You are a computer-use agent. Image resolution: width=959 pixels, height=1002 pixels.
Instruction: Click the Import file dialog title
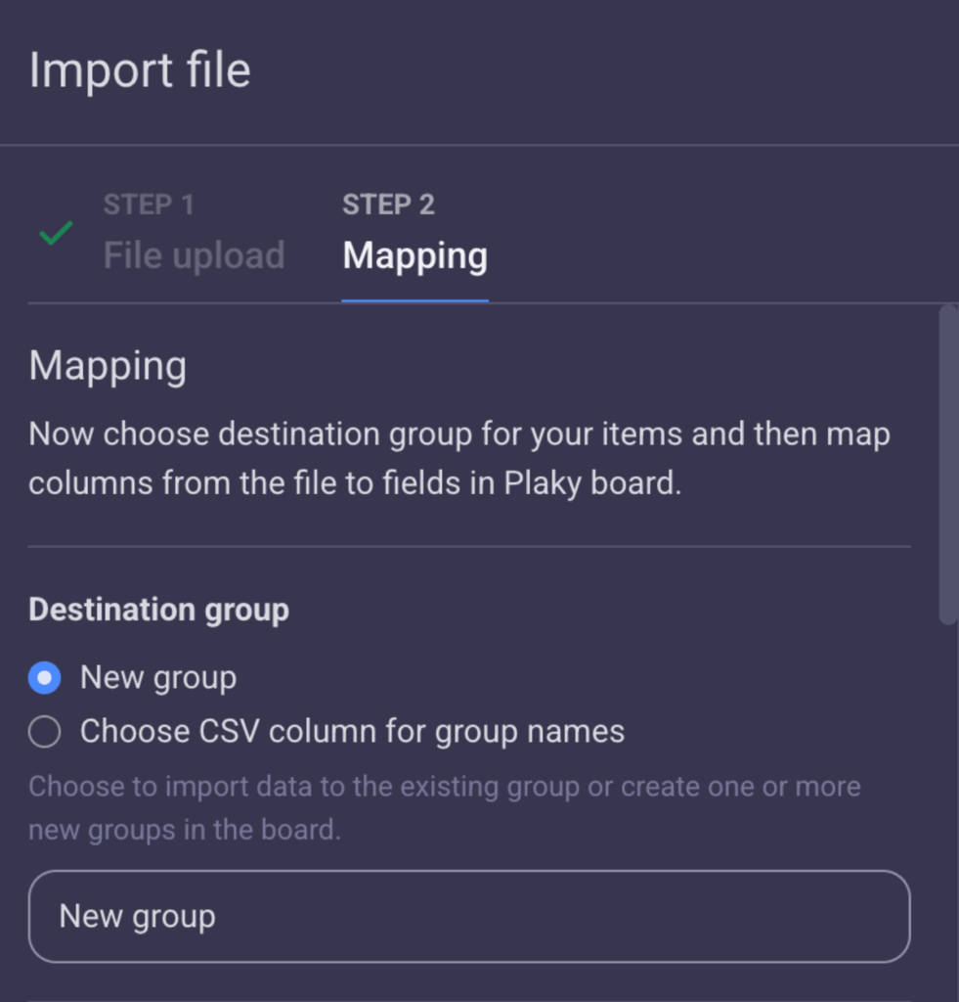point(139,68)
